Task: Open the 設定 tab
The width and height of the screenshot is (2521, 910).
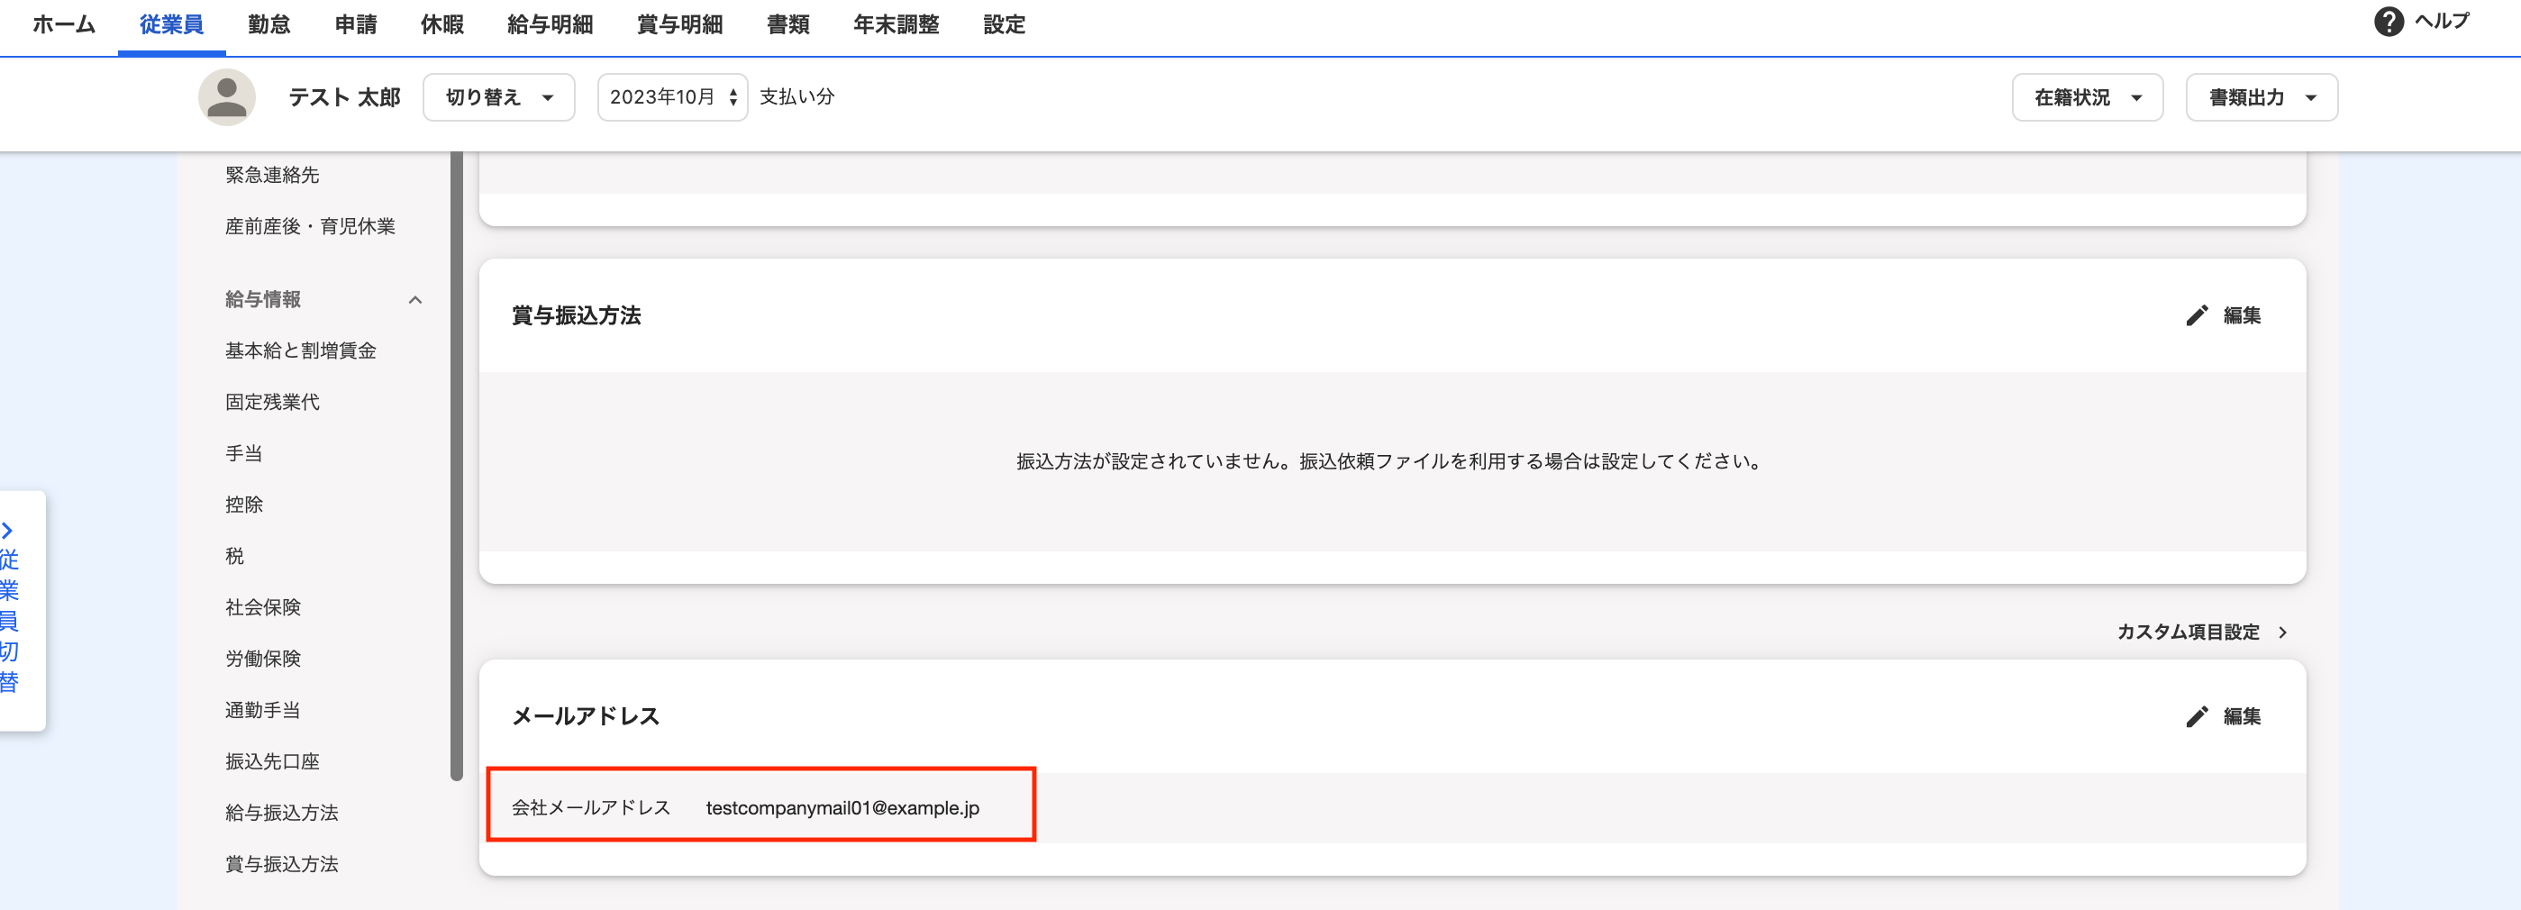Action: click(1003, 24)
